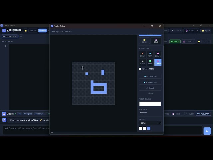Click Save in the editor toolbar
213x160 pixels.
[x=187, y=41]
